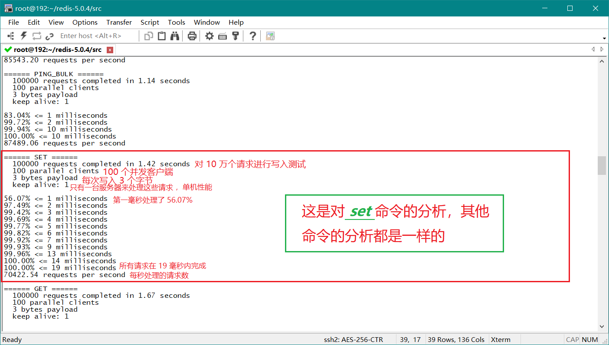Toggle CAP indicator in the status bar
The image size is (609, 345).
pos(572,339)
